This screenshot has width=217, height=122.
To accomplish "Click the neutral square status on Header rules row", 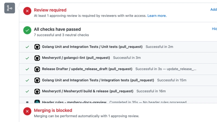I will (x=27, y=102).
